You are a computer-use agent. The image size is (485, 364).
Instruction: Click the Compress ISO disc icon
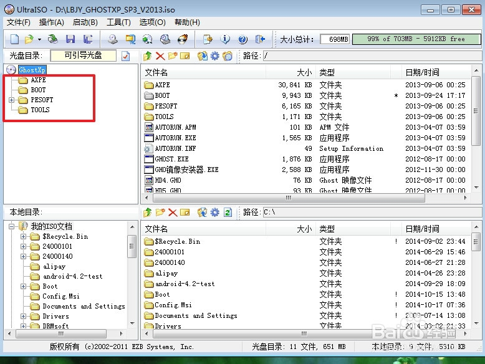pyautogui.click(x=148, y=39)
